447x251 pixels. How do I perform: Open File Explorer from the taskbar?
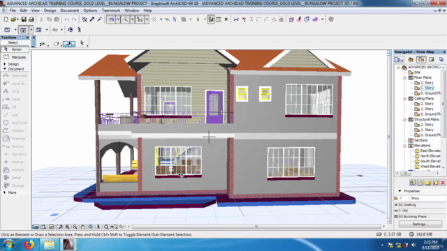(x=49, y=245)
